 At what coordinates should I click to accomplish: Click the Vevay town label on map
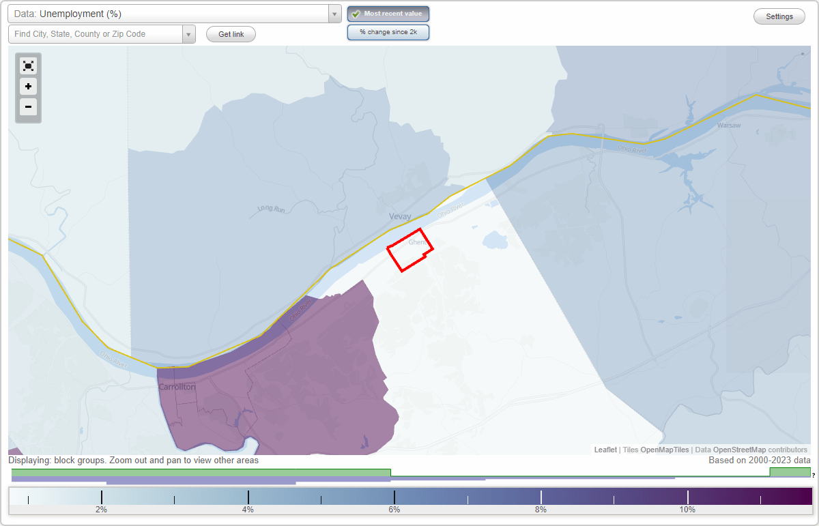(400, 216)
